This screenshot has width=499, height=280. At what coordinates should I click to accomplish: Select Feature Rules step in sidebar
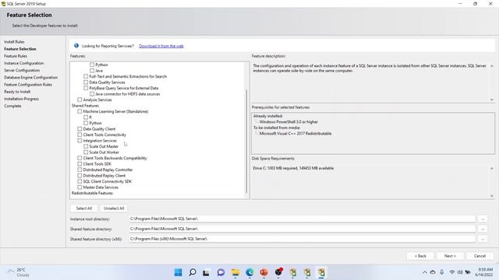[x=16, y=56]
